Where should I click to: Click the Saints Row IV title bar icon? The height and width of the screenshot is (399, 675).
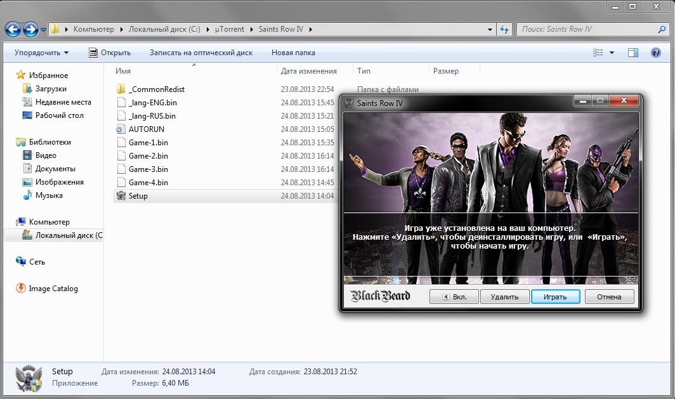point(349,103)
